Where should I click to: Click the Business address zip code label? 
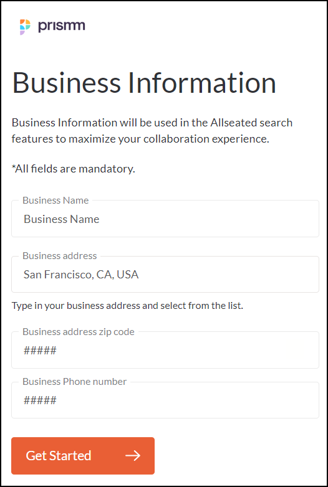(x=79, y=332)
